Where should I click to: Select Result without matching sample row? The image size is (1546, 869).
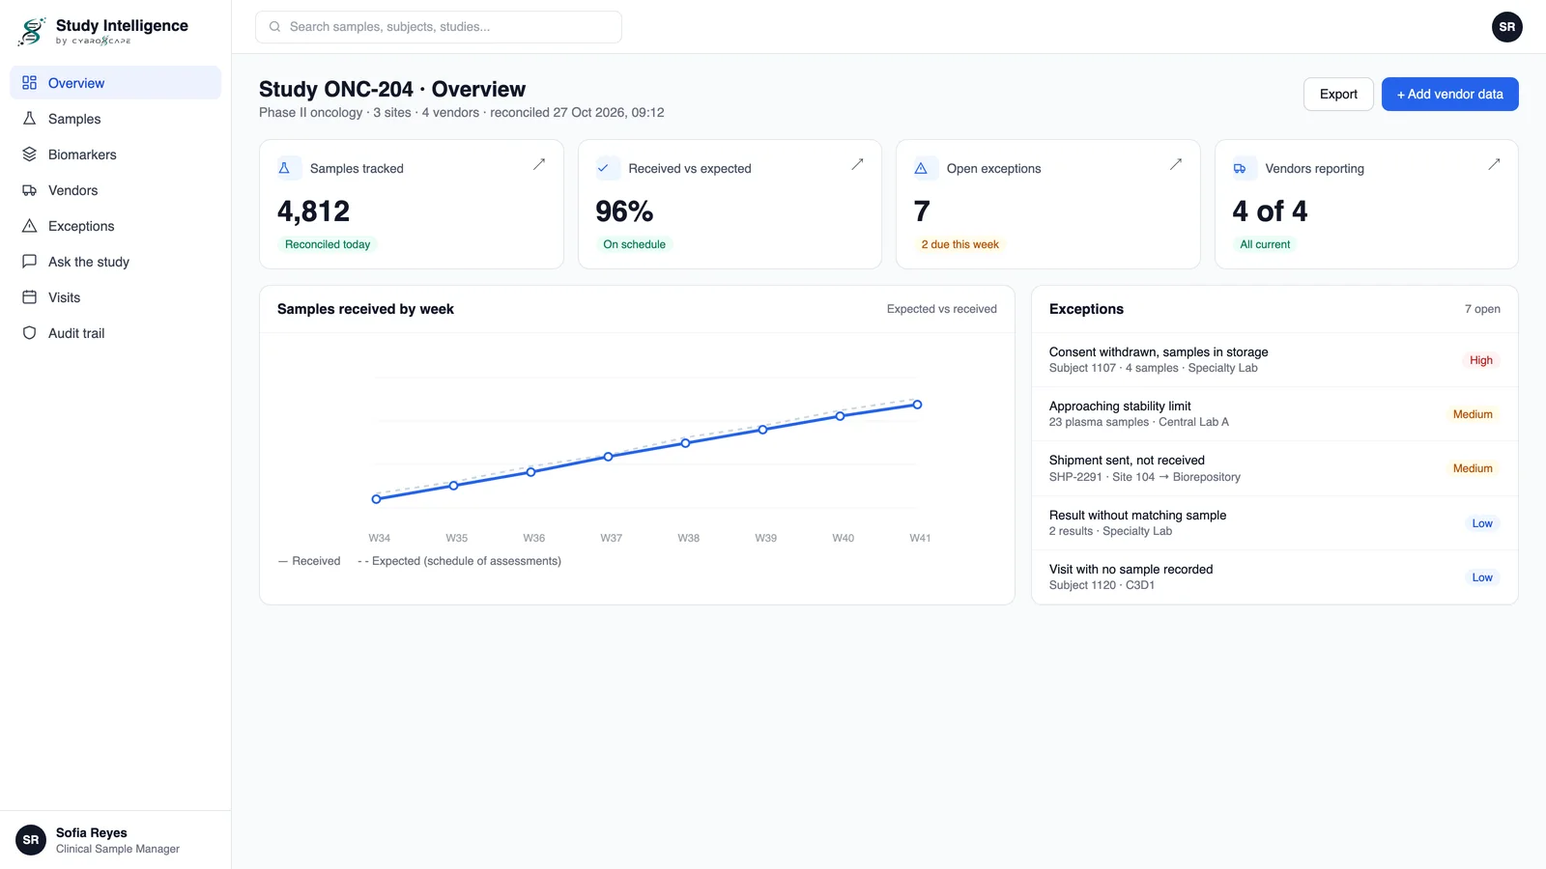(x=1274, y=523)
